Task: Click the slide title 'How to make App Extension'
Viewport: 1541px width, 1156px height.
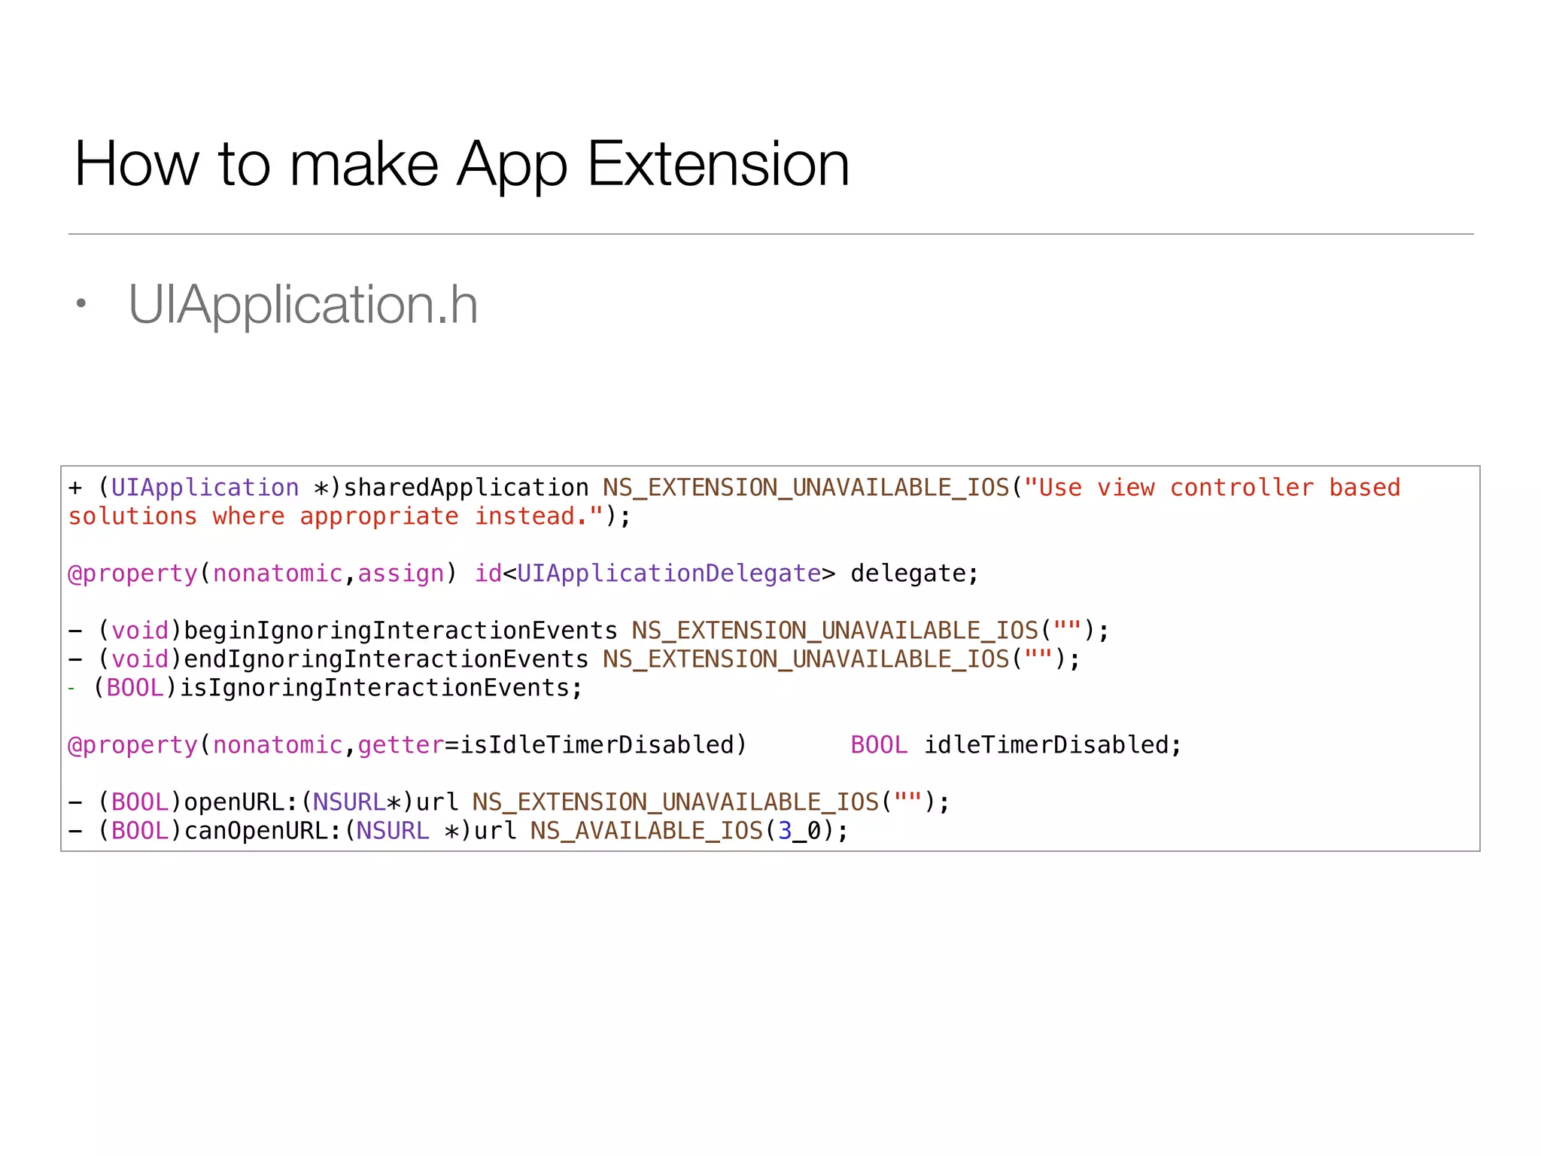Action: pyautogui.click(x=462, y=166)
